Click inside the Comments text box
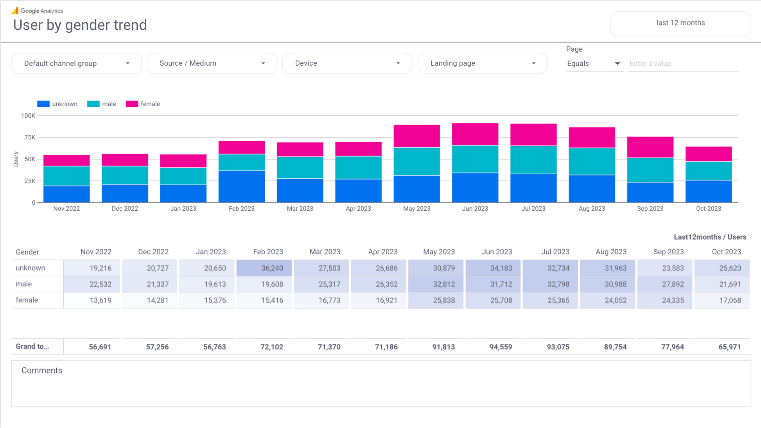The height and width of the screenshot is (428, 761). point(380,387)
